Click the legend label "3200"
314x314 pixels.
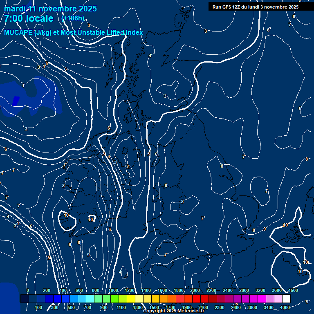[x=260, y=290]
